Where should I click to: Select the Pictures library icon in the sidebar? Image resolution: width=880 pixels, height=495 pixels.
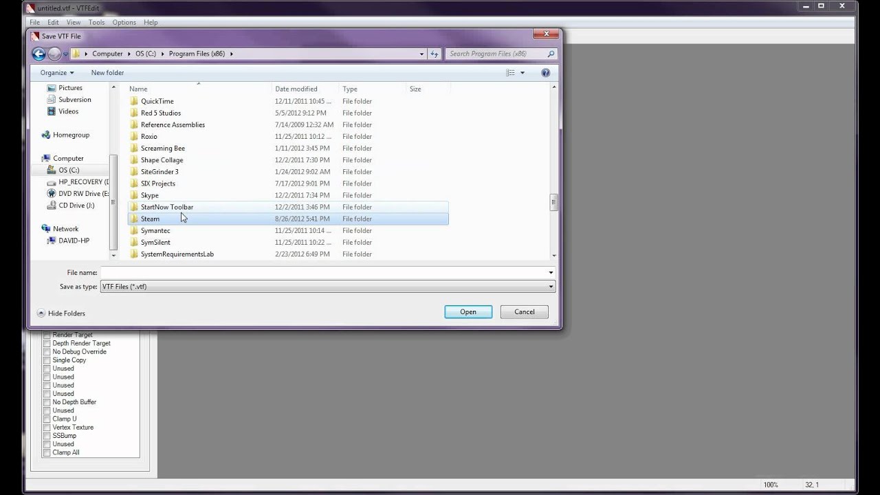click(52, 88)
